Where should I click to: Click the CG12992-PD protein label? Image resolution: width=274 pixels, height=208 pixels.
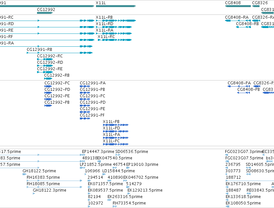tap(57, 90)
